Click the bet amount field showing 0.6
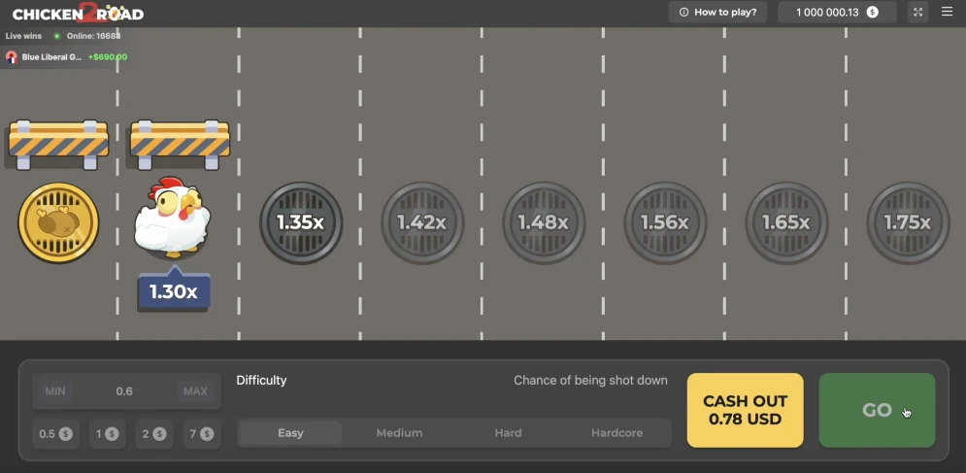 (124, 391)
